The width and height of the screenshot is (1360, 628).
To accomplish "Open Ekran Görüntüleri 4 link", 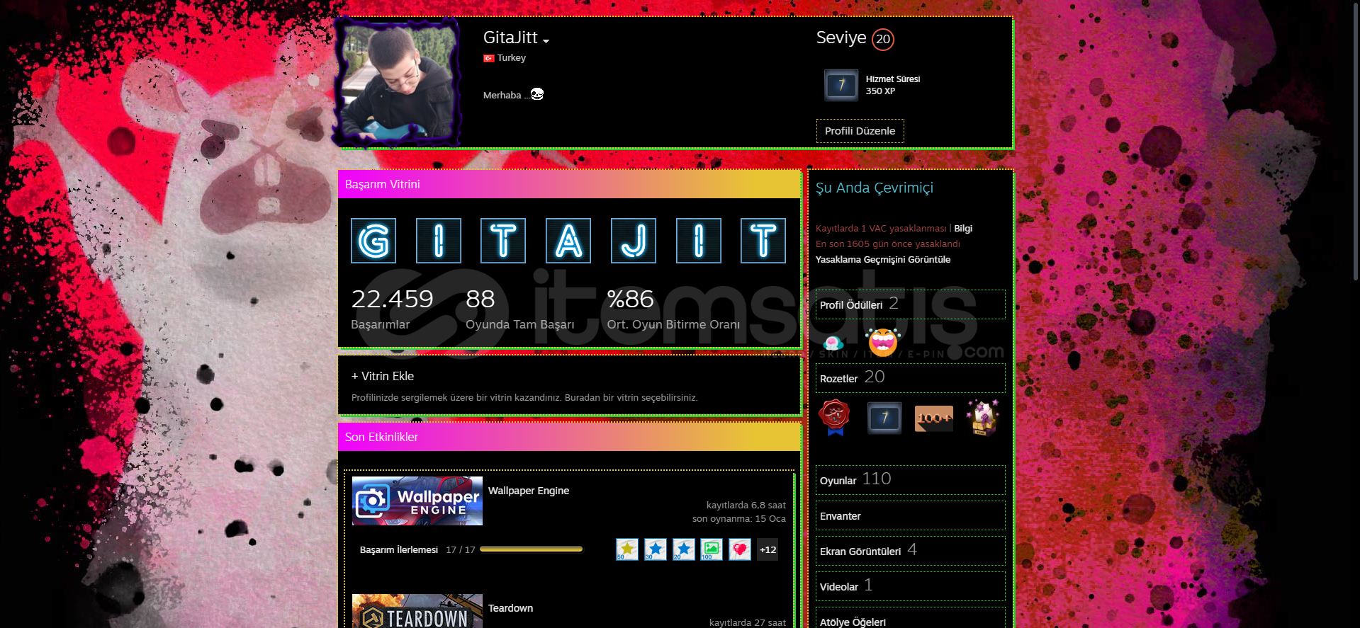I will pyautogui.click(x=910, y=551).
